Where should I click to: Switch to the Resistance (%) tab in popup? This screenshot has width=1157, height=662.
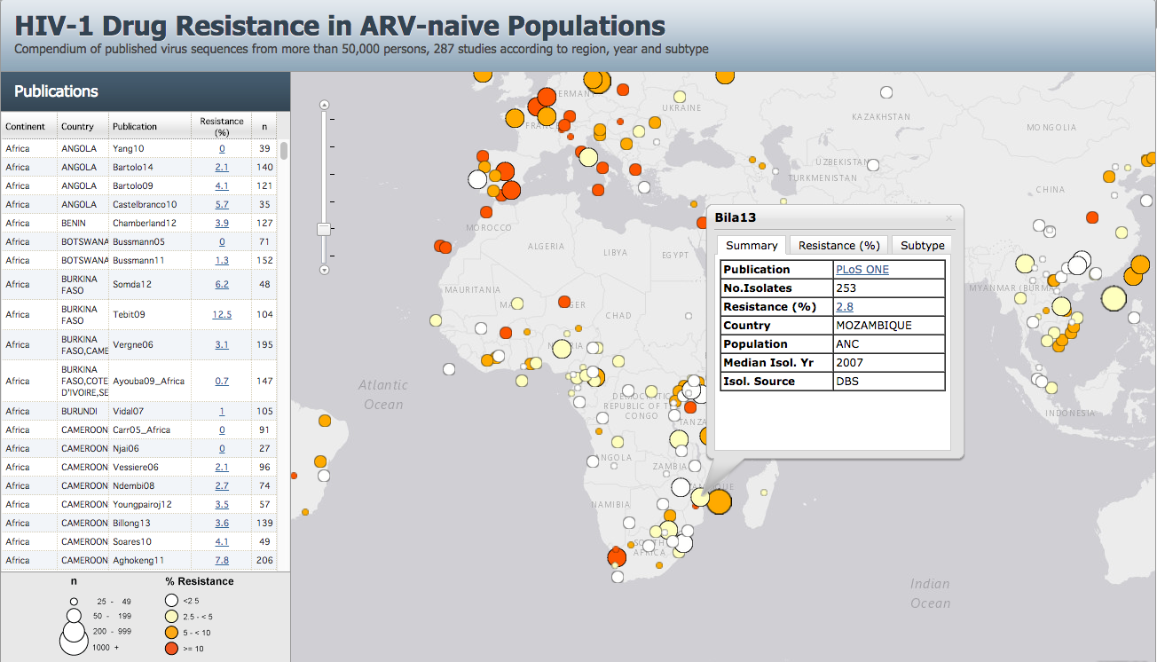838,246
